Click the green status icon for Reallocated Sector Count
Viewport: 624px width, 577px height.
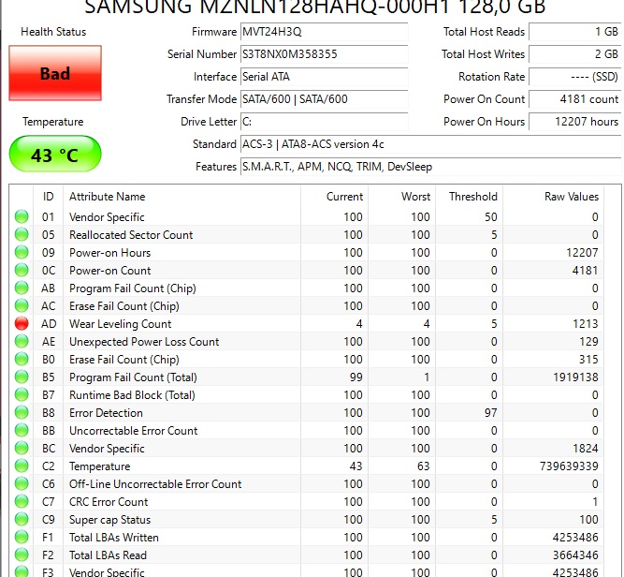coord(22,234)
